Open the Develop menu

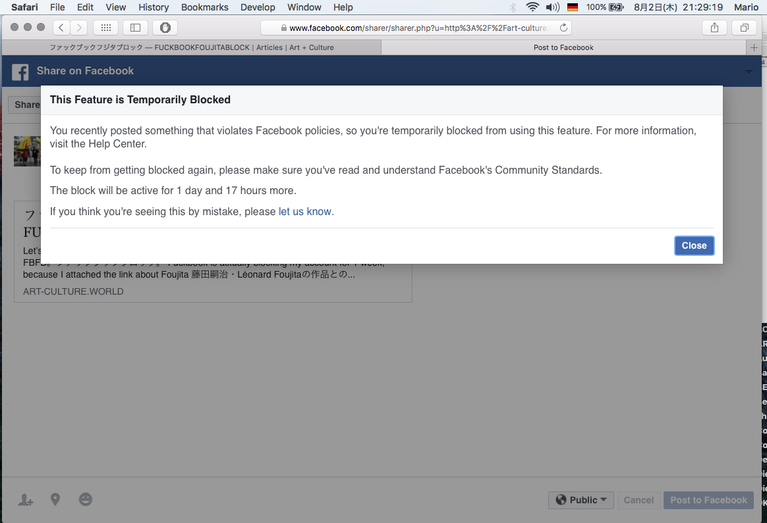(258, 7)
